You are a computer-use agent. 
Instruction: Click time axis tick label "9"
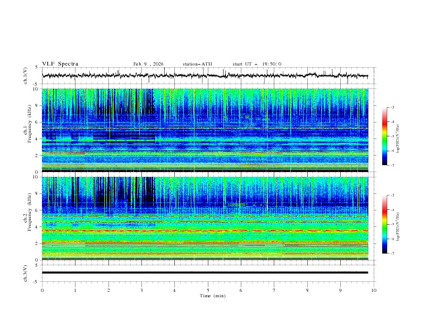click(340, 290)
